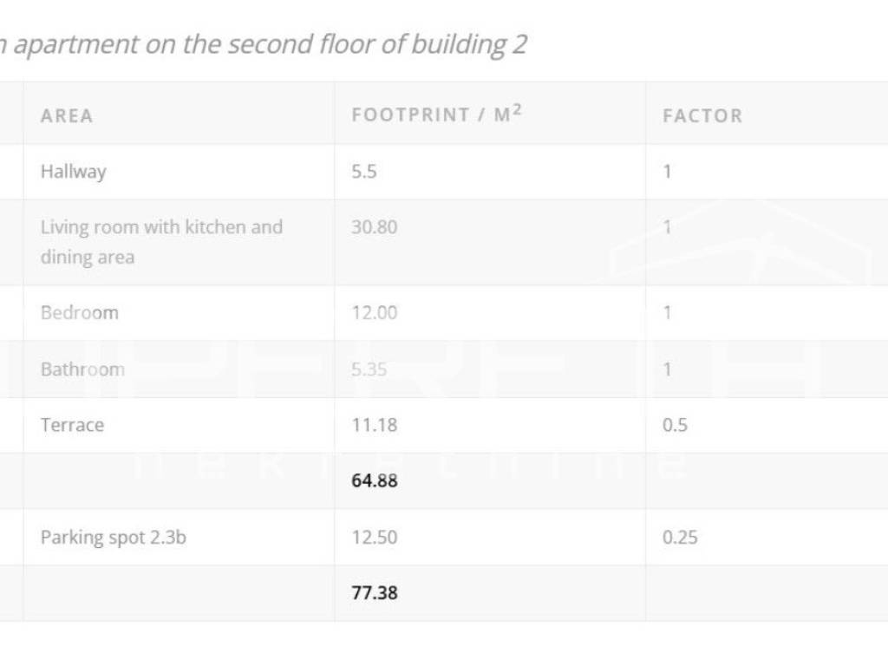The image size is (888, 666).
Task: Click the FOOTPRINT / M² column header
Action: point(436,114)
